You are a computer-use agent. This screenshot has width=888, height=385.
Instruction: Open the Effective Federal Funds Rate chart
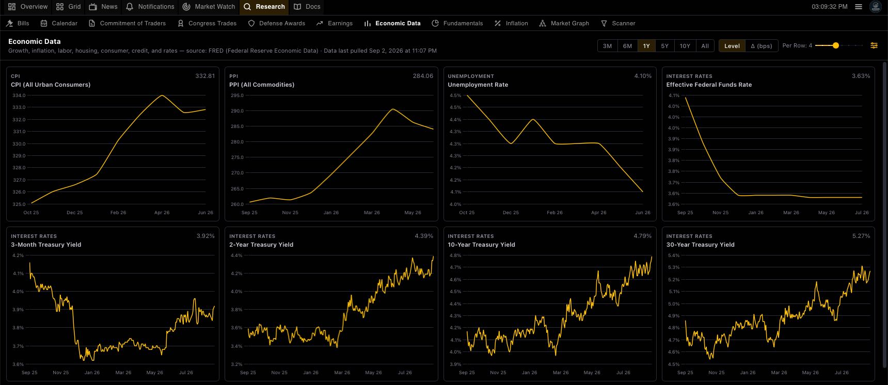tap(768, 144)
